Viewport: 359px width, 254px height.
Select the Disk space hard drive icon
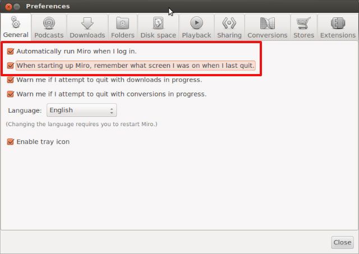coord(158,24)
